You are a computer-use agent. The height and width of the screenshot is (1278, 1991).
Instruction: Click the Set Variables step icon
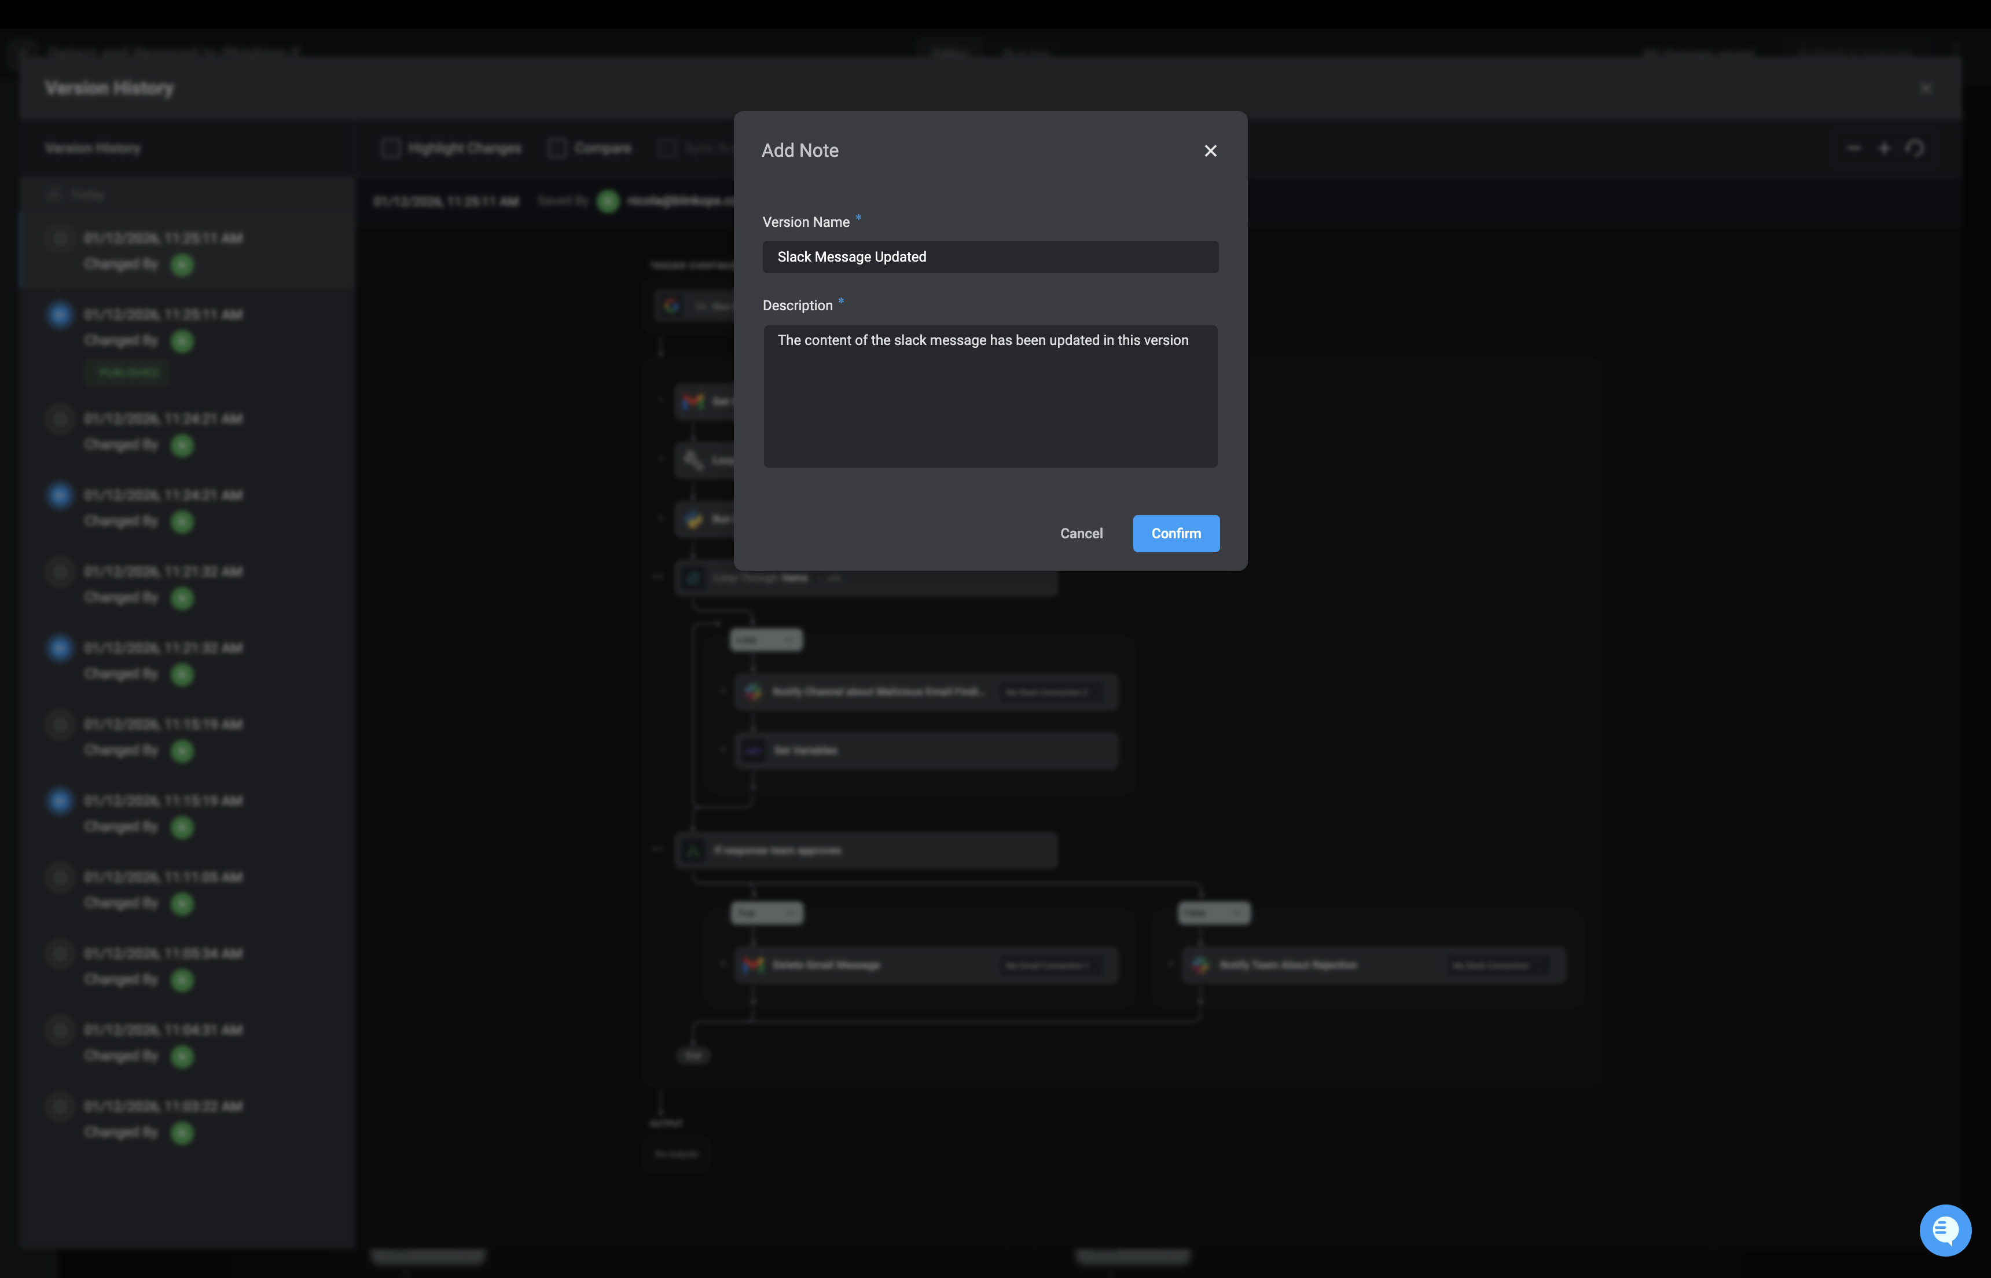point(753,751)
